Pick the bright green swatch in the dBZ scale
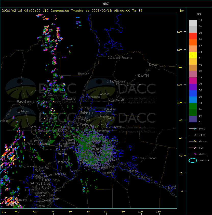212x215 pixels. pyautogui.click(x=193, y=106)
